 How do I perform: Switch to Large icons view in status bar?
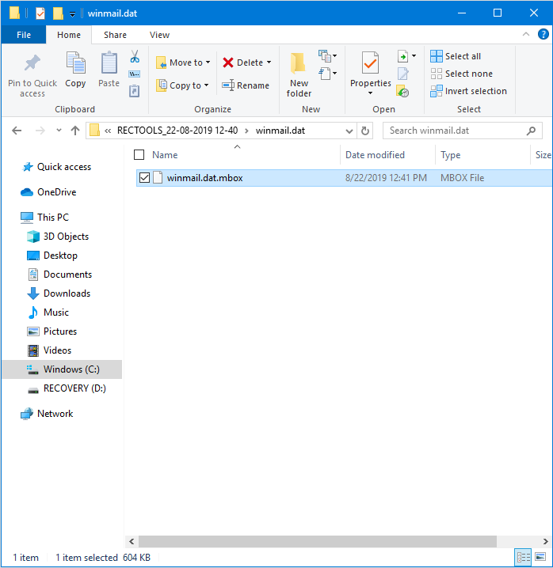[540, 557]
